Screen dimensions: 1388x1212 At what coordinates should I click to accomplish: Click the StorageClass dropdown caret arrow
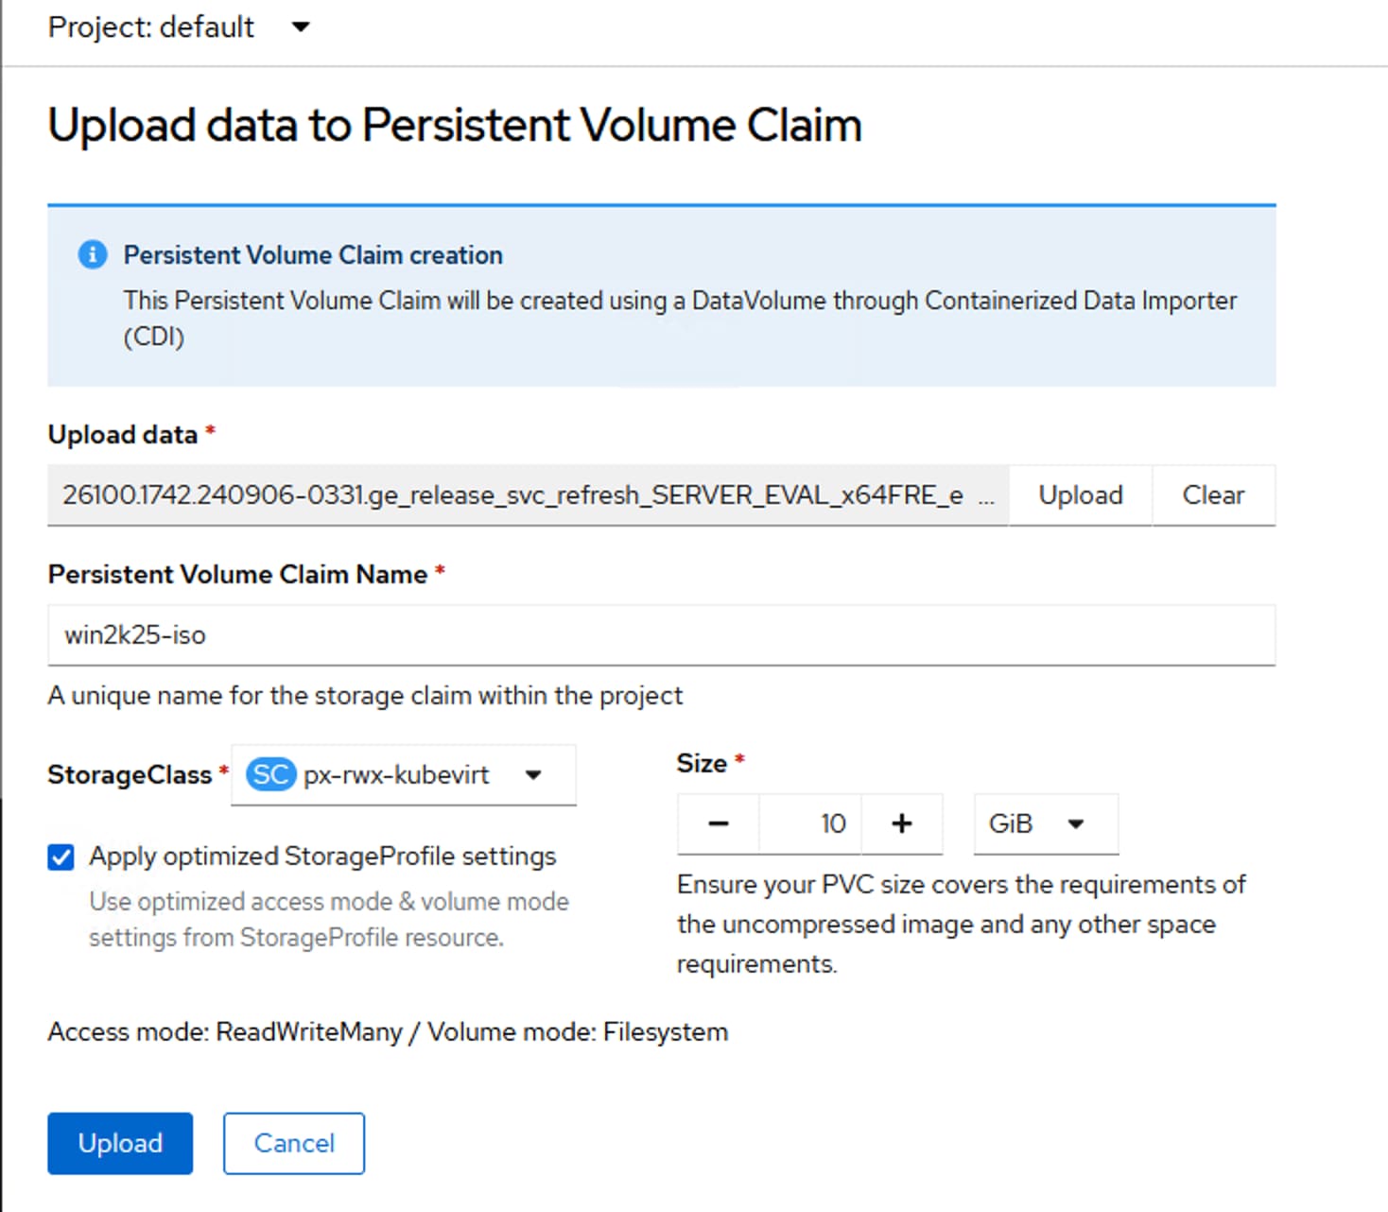pyautogui.click(x=533, y=775)
